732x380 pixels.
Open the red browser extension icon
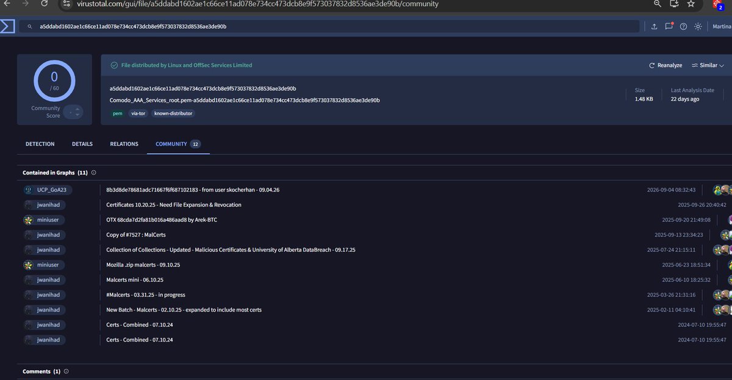click(719, 5)
